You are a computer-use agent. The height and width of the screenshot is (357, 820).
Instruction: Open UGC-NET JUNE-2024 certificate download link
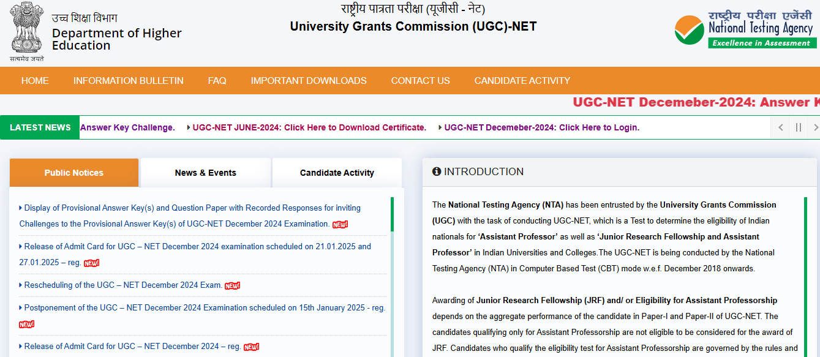pos(309,127)
